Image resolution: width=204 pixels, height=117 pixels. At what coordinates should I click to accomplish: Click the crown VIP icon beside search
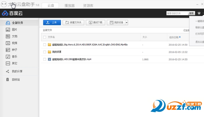pyautogui.click(x=199, y=13)
